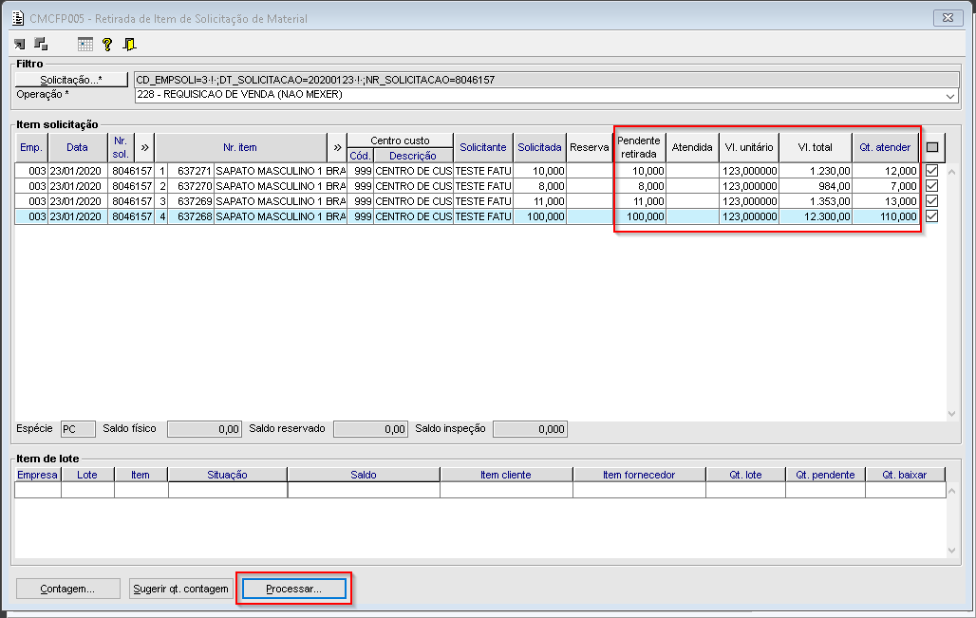The image size is (976, 618).
Task: Sort by the Qt. atender column header
Action: pos(885,147)
